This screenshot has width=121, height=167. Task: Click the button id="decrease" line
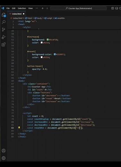coord(51,95)
